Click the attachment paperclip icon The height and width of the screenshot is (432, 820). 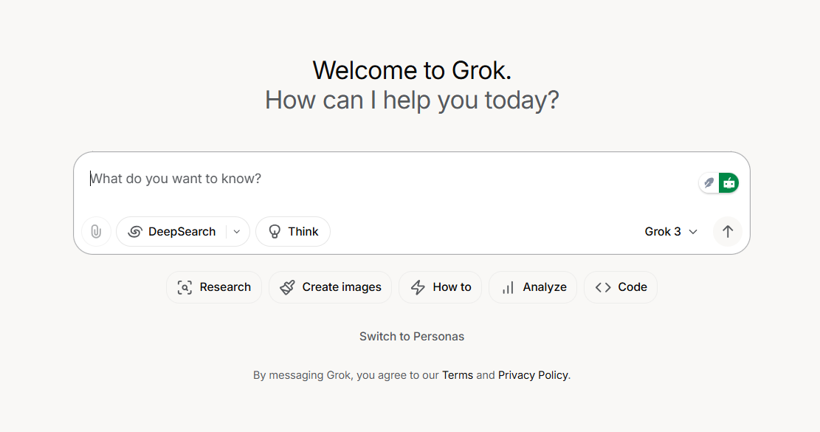[96, 231]
